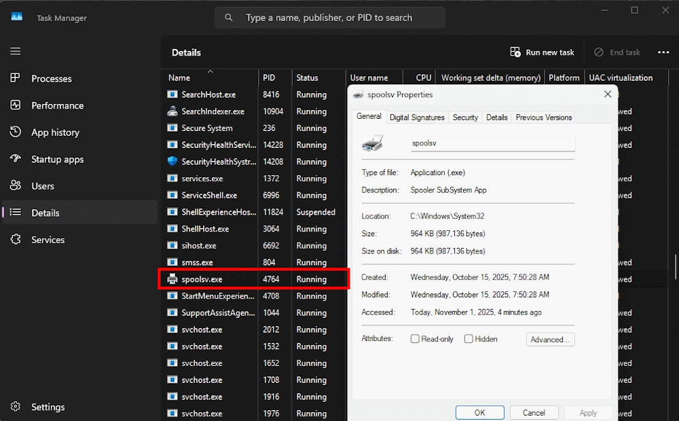Viewport: 679px width, 421px height.
Task: Switch to the Digital Signatures tab
Action: 417,117
